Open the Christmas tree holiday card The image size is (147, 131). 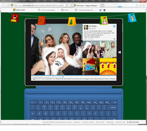(72, 21)
